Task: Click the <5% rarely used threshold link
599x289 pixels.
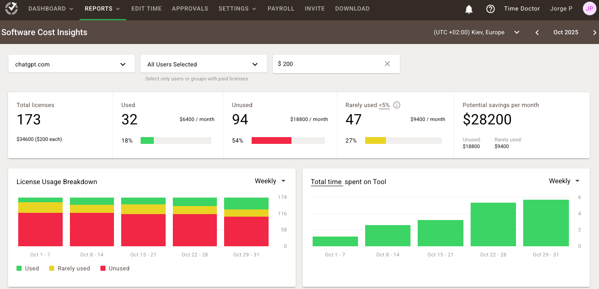Action: [x=384, y=105]
